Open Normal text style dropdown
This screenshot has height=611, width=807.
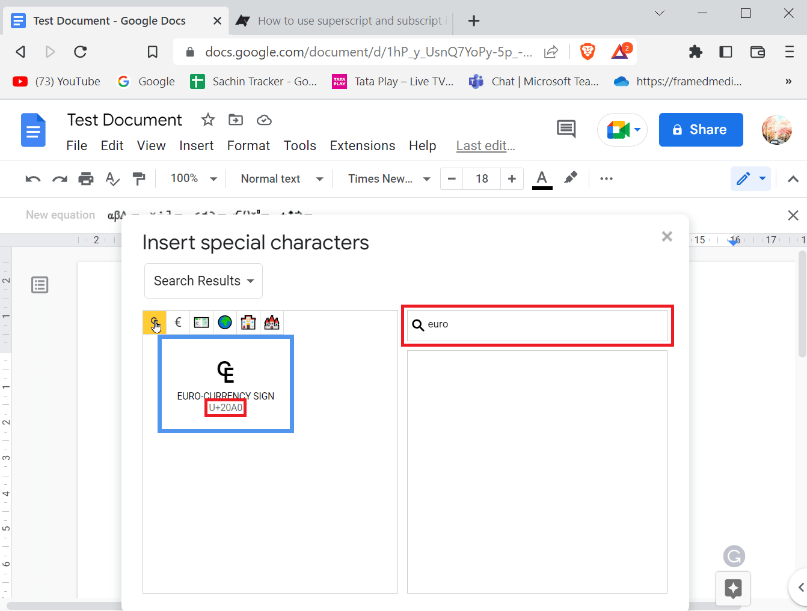(x=281, y=178)
